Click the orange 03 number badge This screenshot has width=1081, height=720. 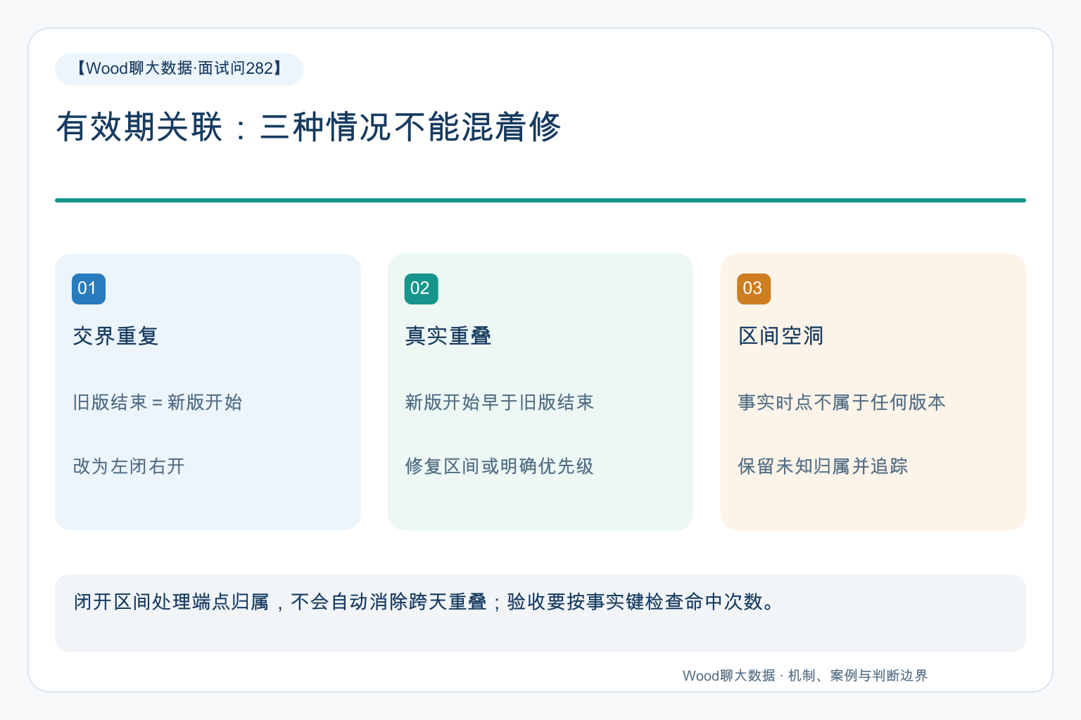(754, 289)
